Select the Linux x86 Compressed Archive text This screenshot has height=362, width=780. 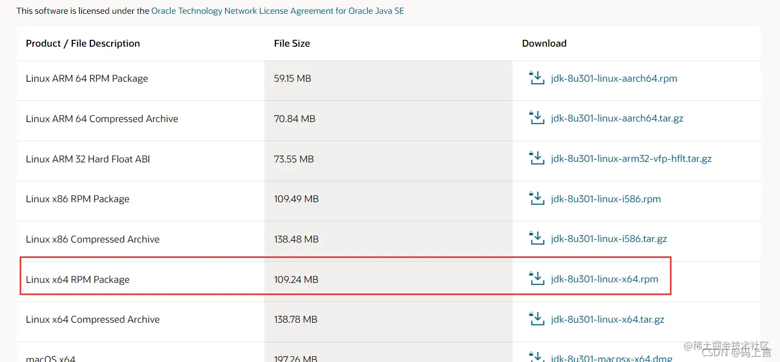click(x=93, y=239)
